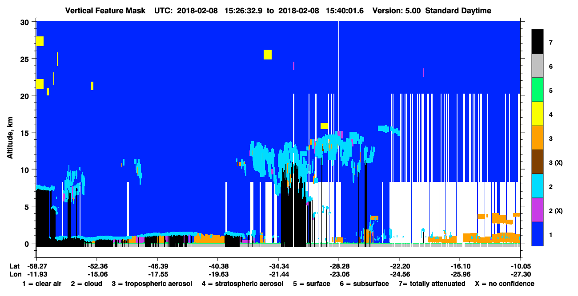The height and width of the screenshot is (296, 578).
Task: Click the yellow aerosol square near 25.5 km
Action: click(267, 55)
